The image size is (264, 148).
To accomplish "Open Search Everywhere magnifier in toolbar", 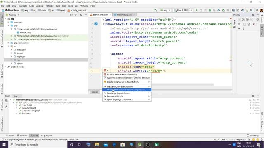I will pos(257,10).
